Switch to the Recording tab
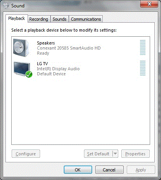 tap(38, 19)
